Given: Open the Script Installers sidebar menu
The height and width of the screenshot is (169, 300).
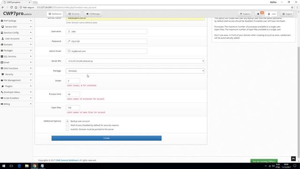Looking at the screenshot, I should 16,98.
